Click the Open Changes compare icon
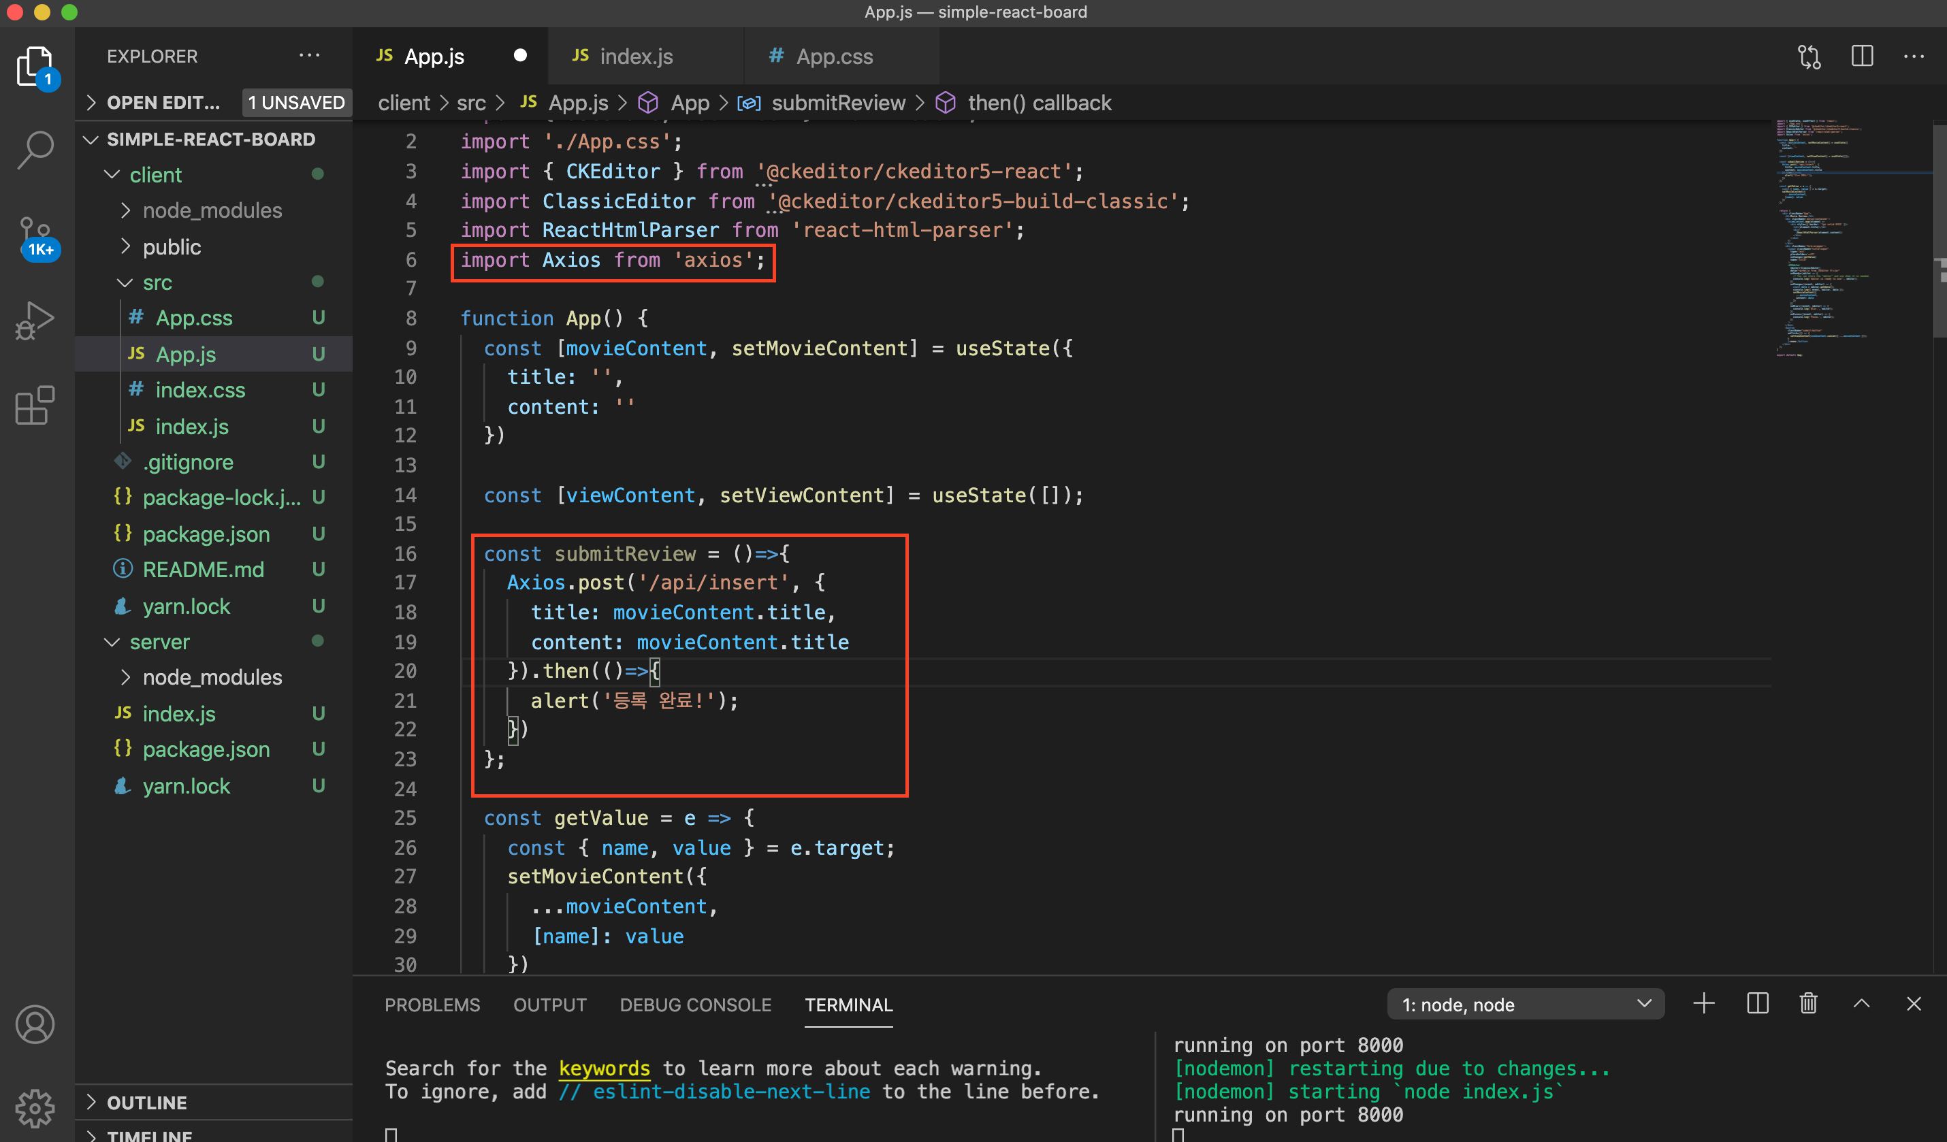1947x1142 pixels. 1809,56
